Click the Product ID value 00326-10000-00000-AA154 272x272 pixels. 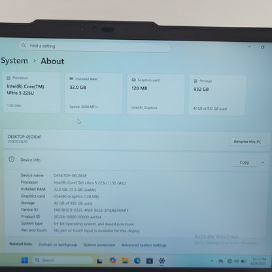pyautogui.click(x=77, y=217)
